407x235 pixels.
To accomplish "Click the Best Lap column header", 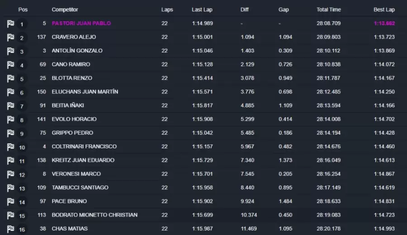I will (x=384, y=9).
